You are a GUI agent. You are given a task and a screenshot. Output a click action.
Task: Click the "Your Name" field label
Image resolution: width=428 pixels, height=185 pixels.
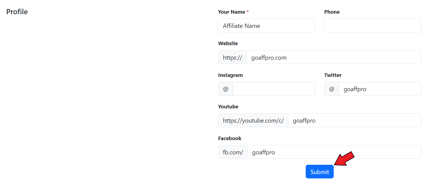[231, 12]
